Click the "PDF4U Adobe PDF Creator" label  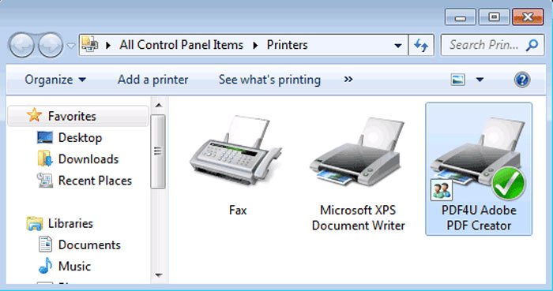tap(479, 218)
